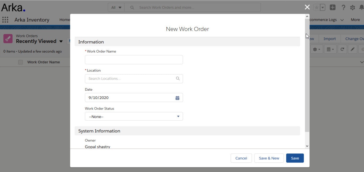Image resolution: width=364 pixels, height=172 pixels.
Task: Close the New Work Order dialog with X
Action: click(307, 7)
